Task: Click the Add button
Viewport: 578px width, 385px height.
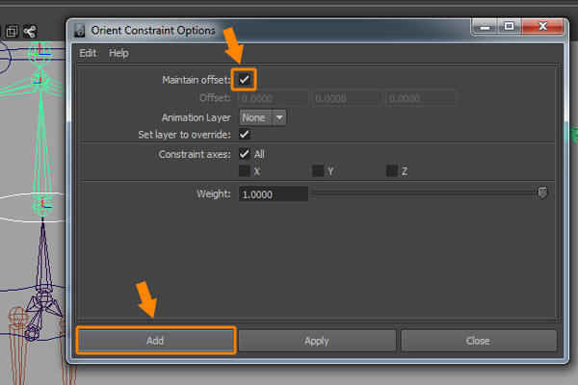Action: (155, 341)
